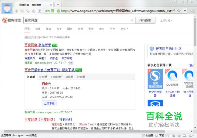The width and height of the screenshot is (197, 138).
Task: Open the 同步盘 sublink
Action: (54, 58)
